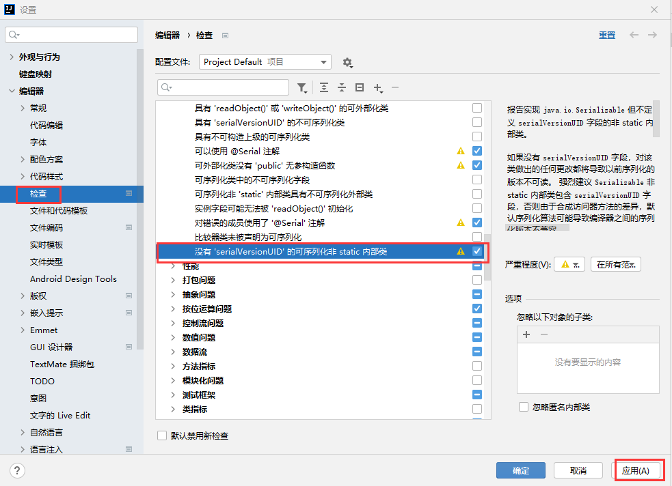This screenshot has height=486, width=672.
Task: Click the 应用(A) apply button
Action: tap(640, 471)
